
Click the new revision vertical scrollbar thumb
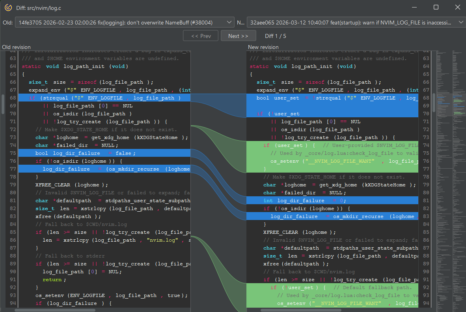434,103
